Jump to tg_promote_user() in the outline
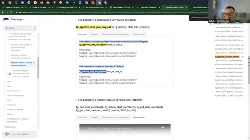This screenshot has height=140, width=250. 229,80
